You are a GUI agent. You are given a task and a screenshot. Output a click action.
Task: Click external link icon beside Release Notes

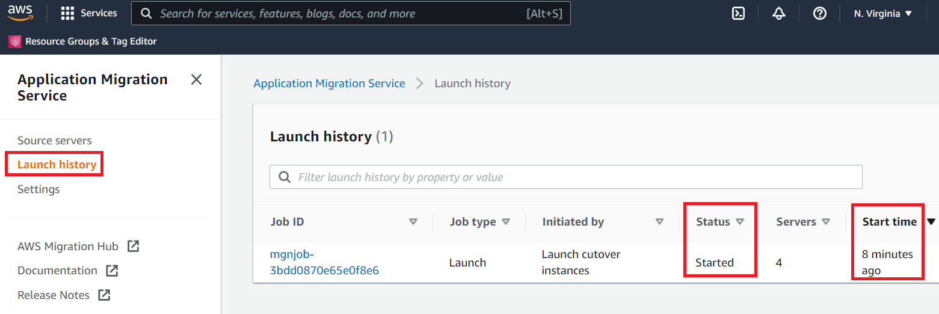coord(104,295)
